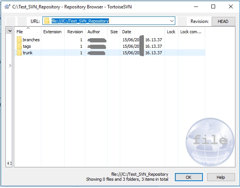Close the Repository Browser window
The width and height of the screenshot is (240, 188).
tap(231, 6)
